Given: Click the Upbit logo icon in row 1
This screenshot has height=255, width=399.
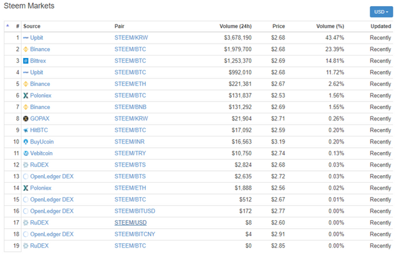Looking at the screenshot, I should pos(26,38).
